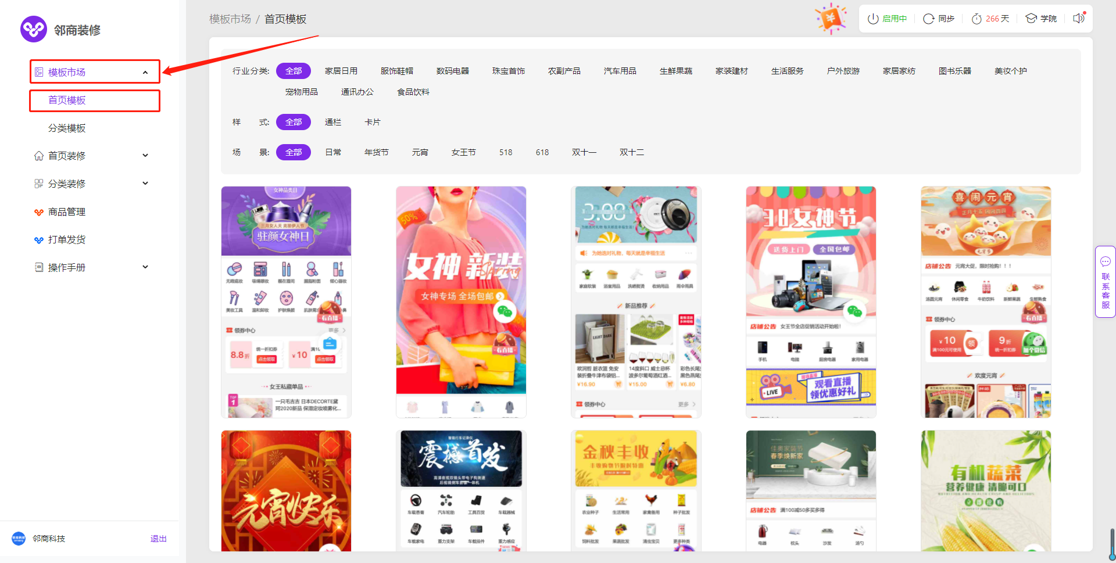This screenshot has width=1116, height=563.
Task: Expand the 分类装修 menu chevron
Action: click(x=145, y=184)
